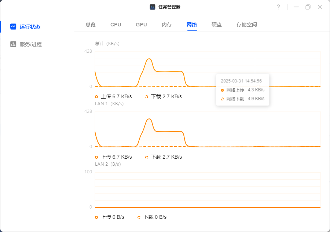Switch to the CPU tab
Viewport: 330px width, 232px height.
click(116, 25)
